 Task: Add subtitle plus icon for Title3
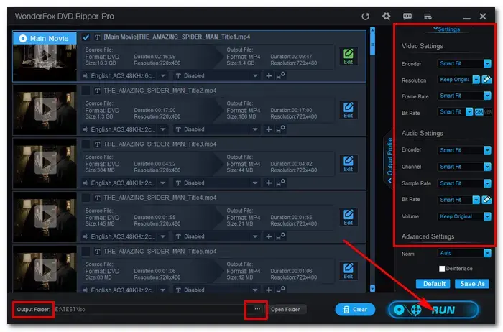269,183
